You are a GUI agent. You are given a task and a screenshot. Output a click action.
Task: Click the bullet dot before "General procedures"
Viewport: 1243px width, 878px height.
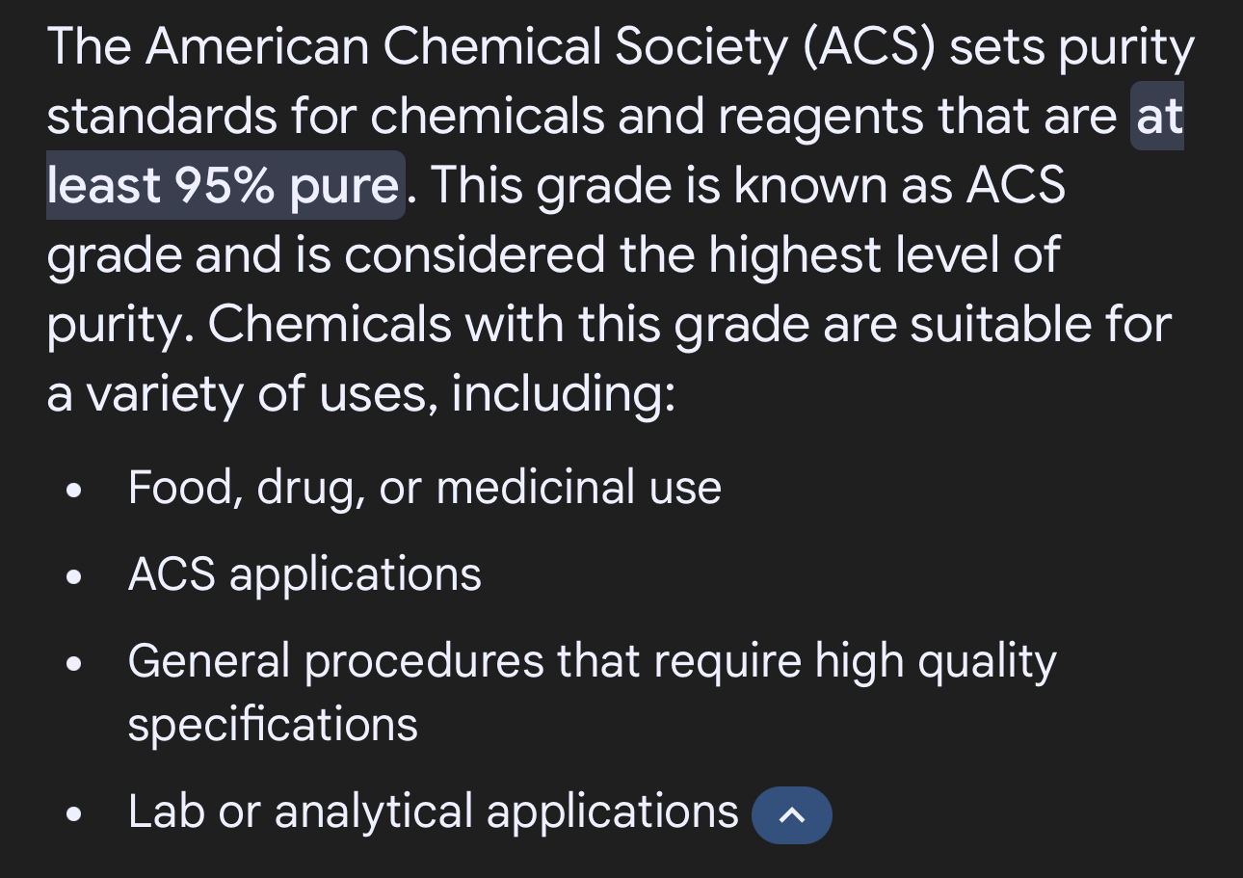72,665
